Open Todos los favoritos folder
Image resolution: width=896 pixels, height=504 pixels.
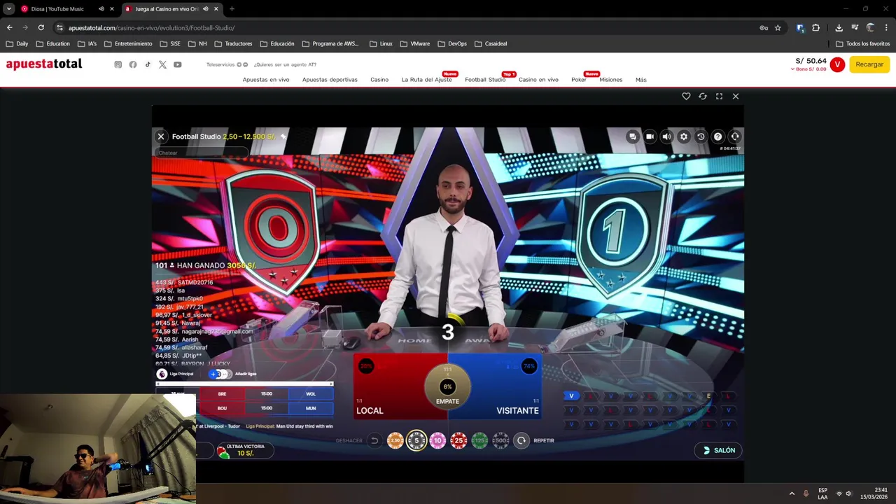point(862,43)
